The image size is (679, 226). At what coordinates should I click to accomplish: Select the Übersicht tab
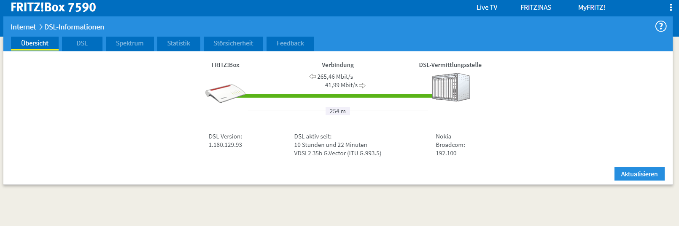35,43
